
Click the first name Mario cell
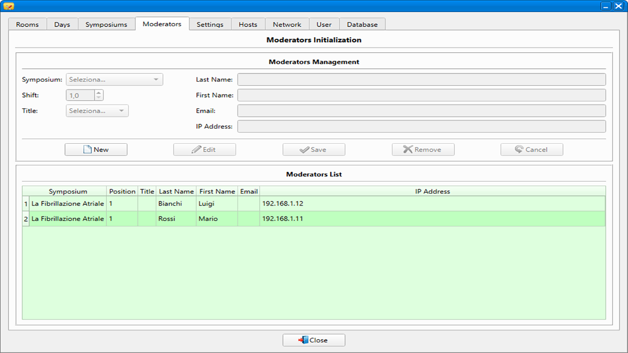coord(217,219)
